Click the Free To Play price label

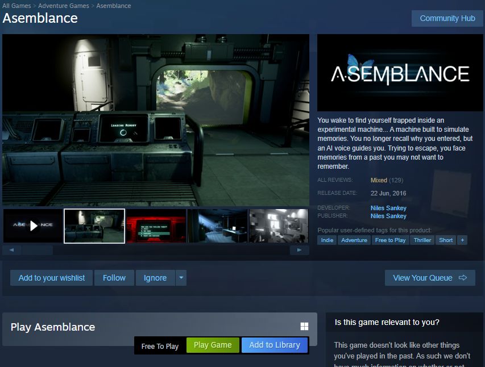(160, 347)
